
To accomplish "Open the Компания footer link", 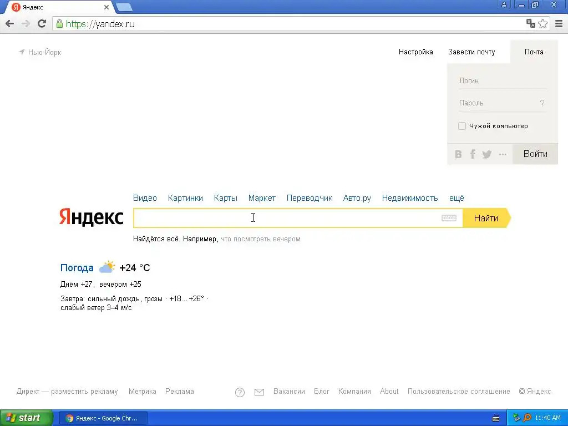I will click(354, 392).
